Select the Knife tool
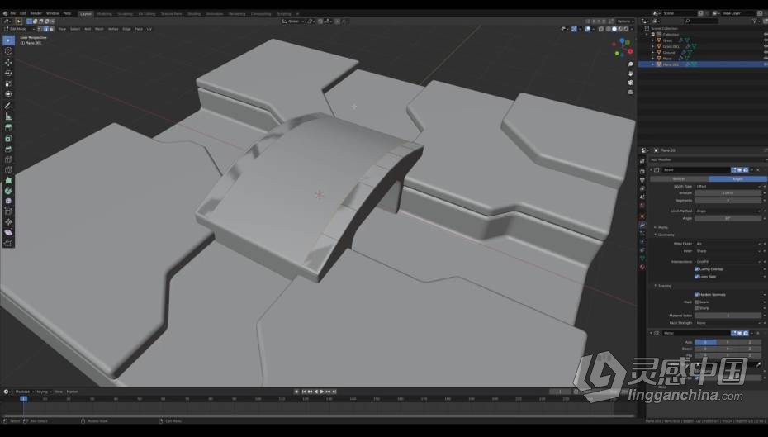Screen dimensions: 768x437 [8, 170]
